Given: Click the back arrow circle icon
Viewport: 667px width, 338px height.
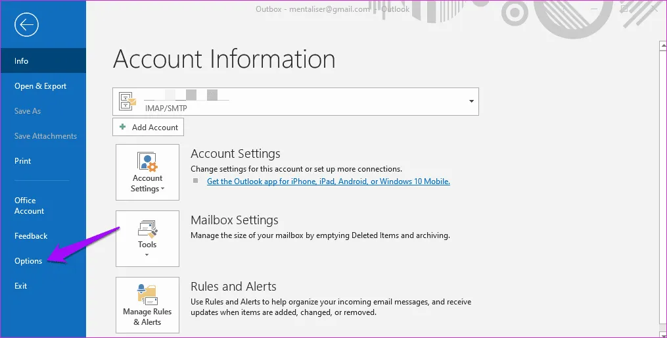Looking at the screenshot, I should coord(26,25).
